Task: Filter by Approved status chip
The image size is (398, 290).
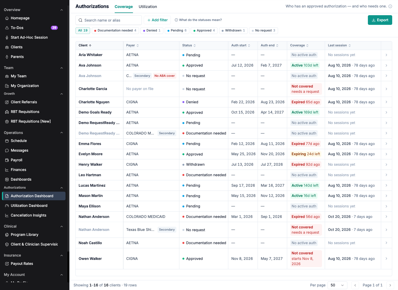Action: point(204,31)
